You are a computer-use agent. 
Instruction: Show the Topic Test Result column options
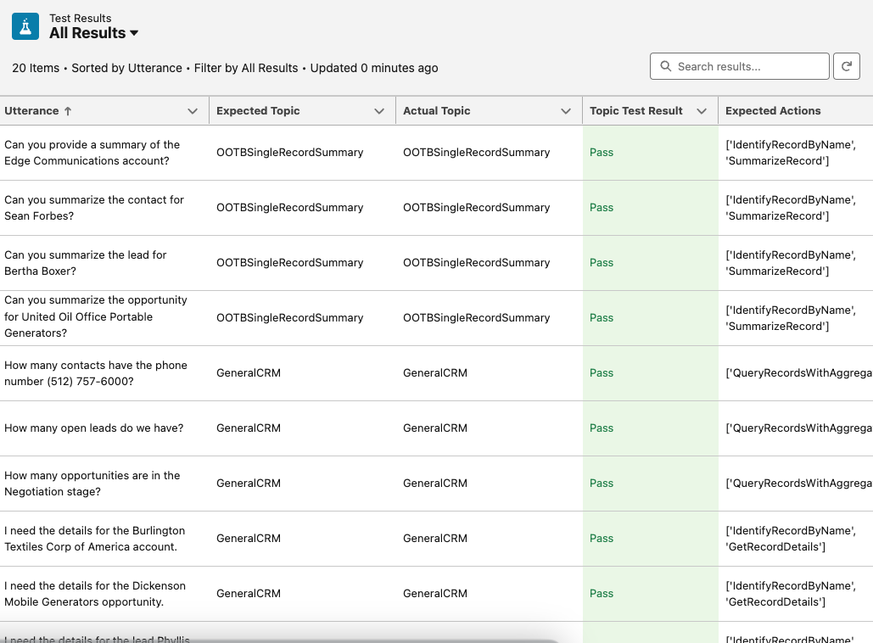click(702, 111)
